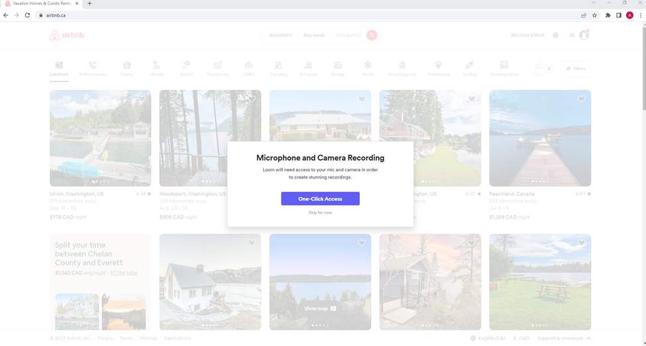Open the Add guests selector
Viewport: 646px width, 346px height.
(x=349, y=35)
